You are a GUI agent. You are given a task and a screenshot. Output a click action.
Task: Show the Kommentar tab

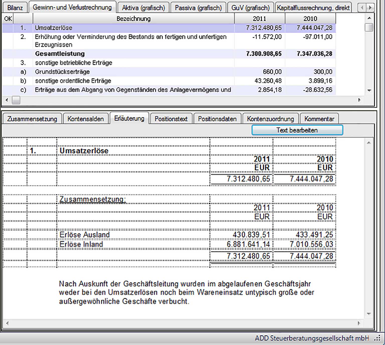tap(319, 119)
